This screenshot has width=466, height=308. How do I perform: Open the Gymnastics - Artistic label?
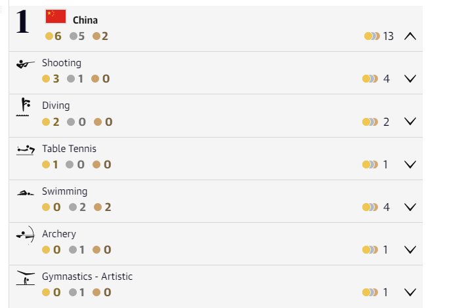(x=87, y=277)
